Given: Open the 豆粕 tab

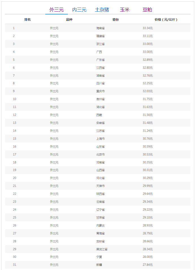Looking at the screenshot, I should [x=147, y=10].
